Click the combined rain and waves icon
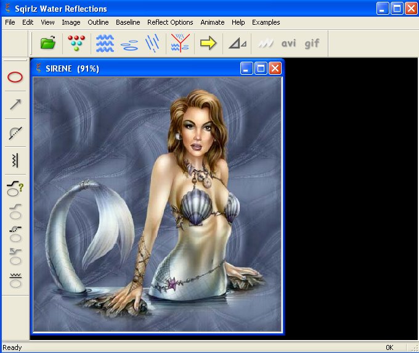This screenshot has height=353, width=419. click(x=181, y=43)
